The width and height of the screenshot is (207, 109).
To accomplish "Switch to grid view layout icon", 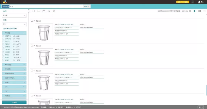I will click(200, 11).
